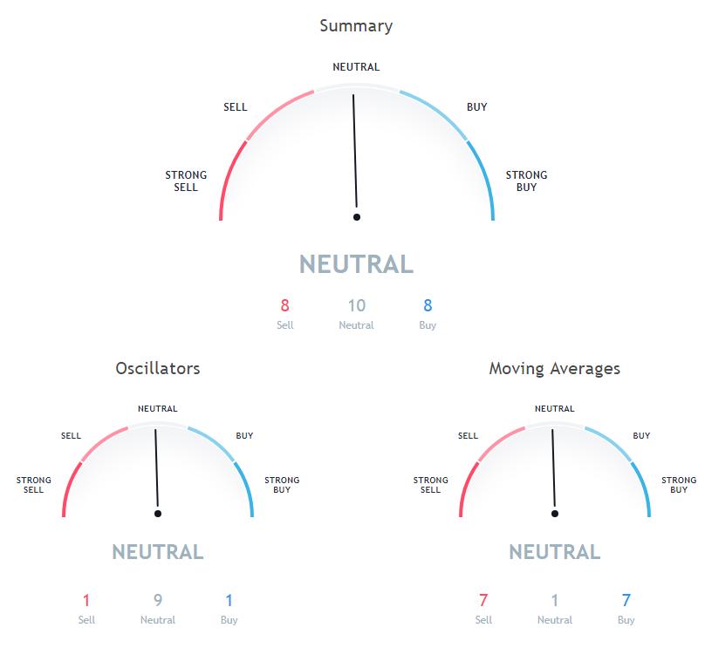The height and width of the screenshot is (648, 705).
Task: Click the large NEUTRAL reading under Summary gauge
Action: pos(356,264)
